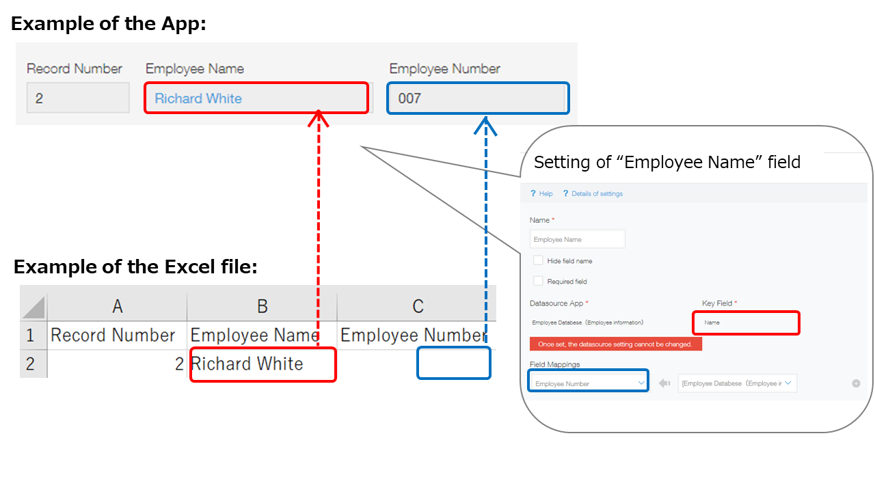This screenshot has width=875, height=492.
Task: Click the gray mapping arrow in Field Mappings
Action: [x=664, y=383]
